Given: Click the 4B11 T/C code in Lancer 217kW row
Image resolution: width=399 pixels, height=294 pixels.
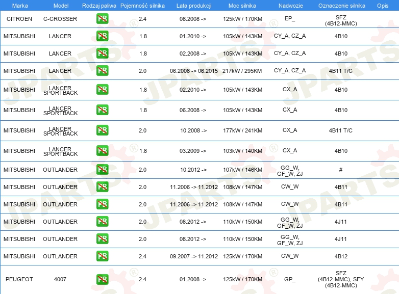Looking at the screenshot, I should pos(341,71).
